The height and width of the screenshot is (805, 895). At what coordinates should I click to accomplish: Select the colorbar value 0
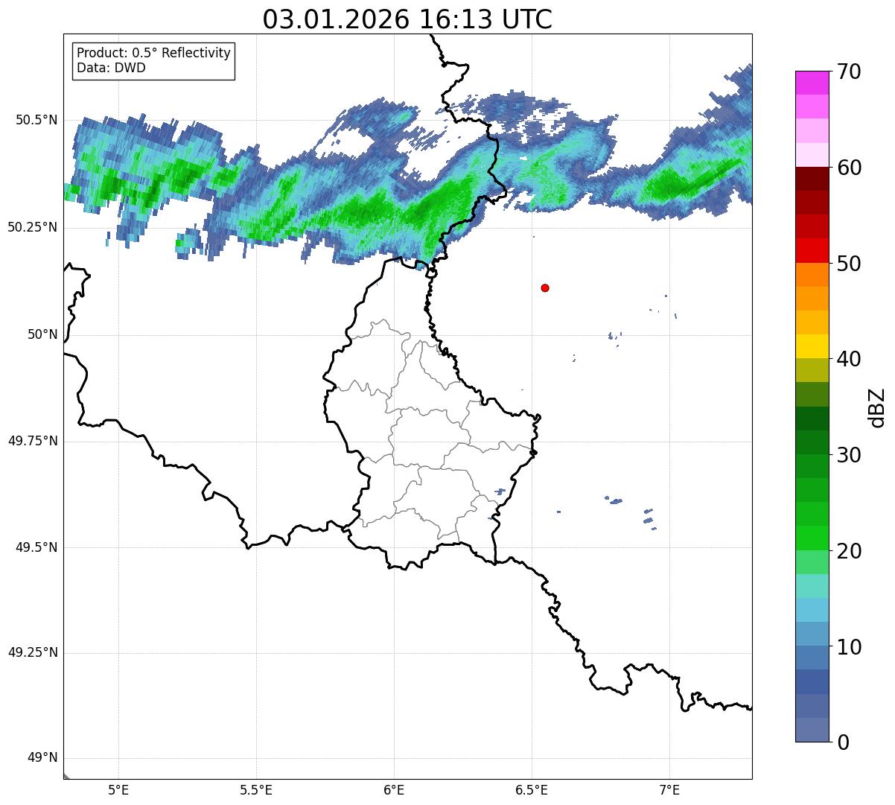(x=843, y=742)
